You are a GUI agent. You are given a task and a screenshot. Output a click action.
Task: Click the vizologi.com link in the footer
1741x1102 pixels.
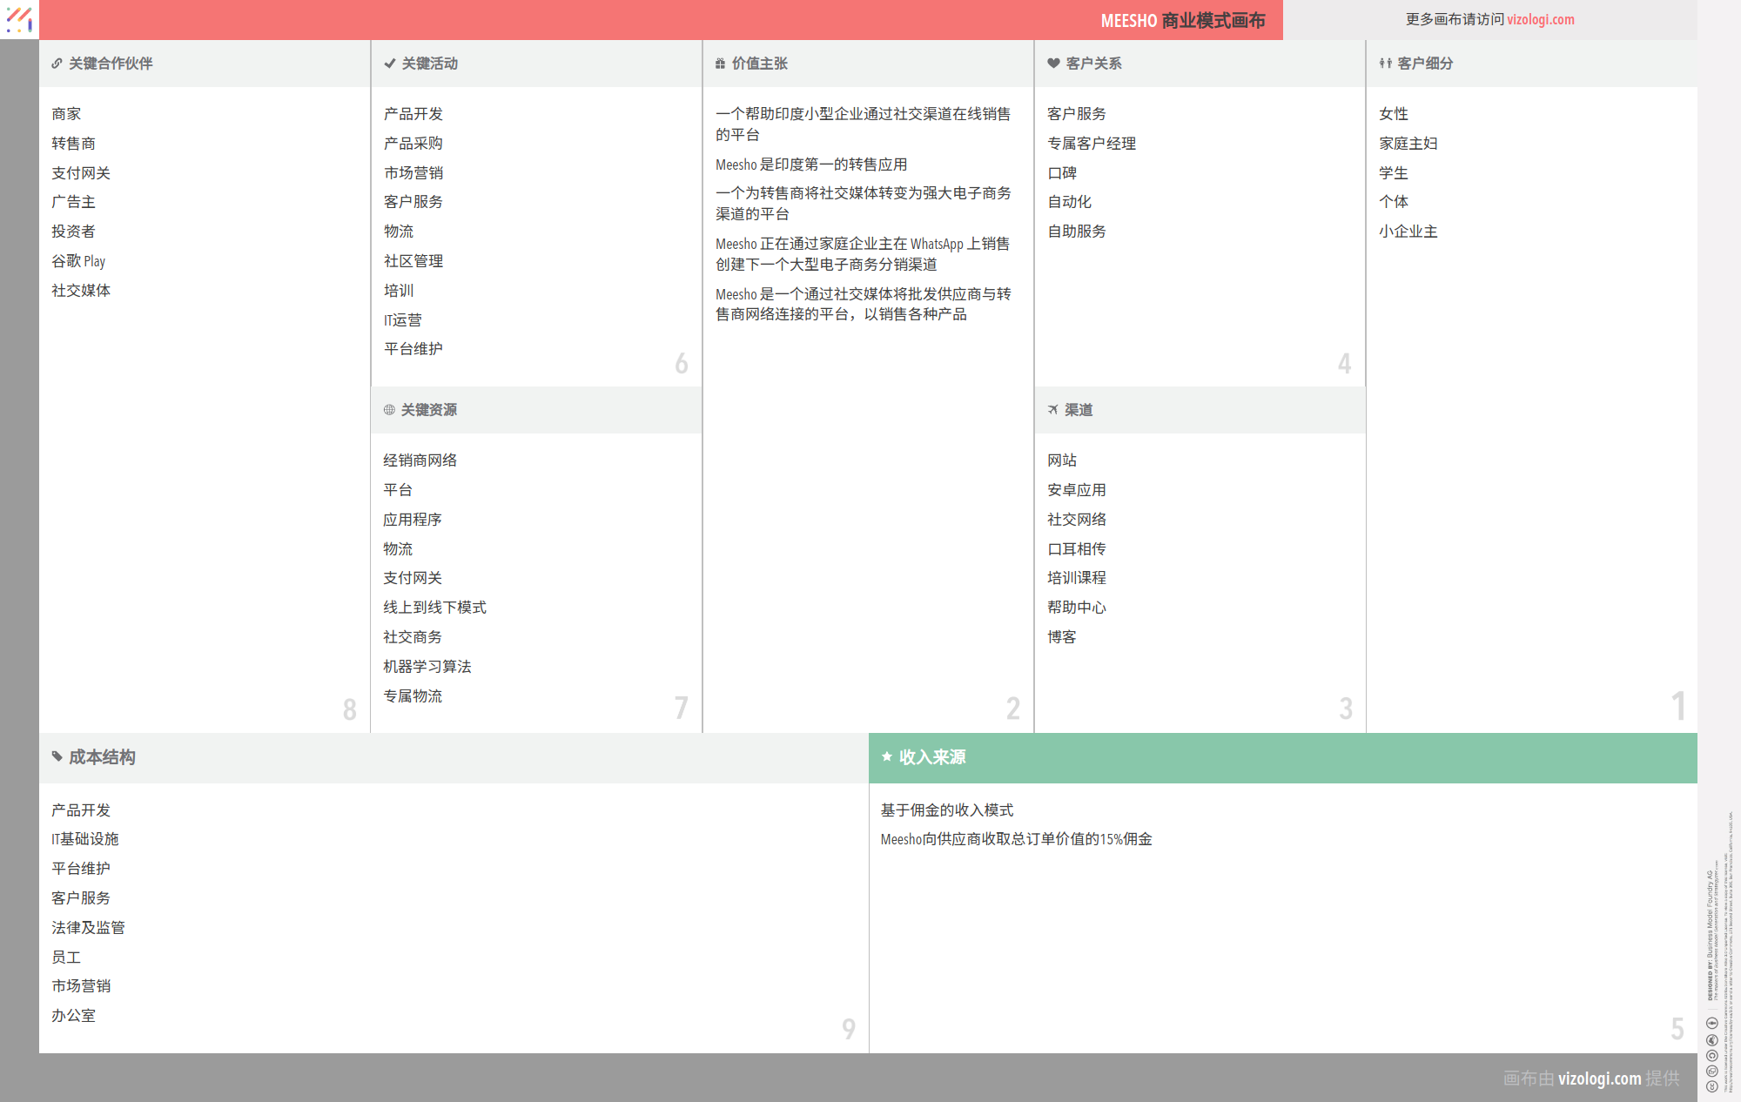pos(1600,1078)
